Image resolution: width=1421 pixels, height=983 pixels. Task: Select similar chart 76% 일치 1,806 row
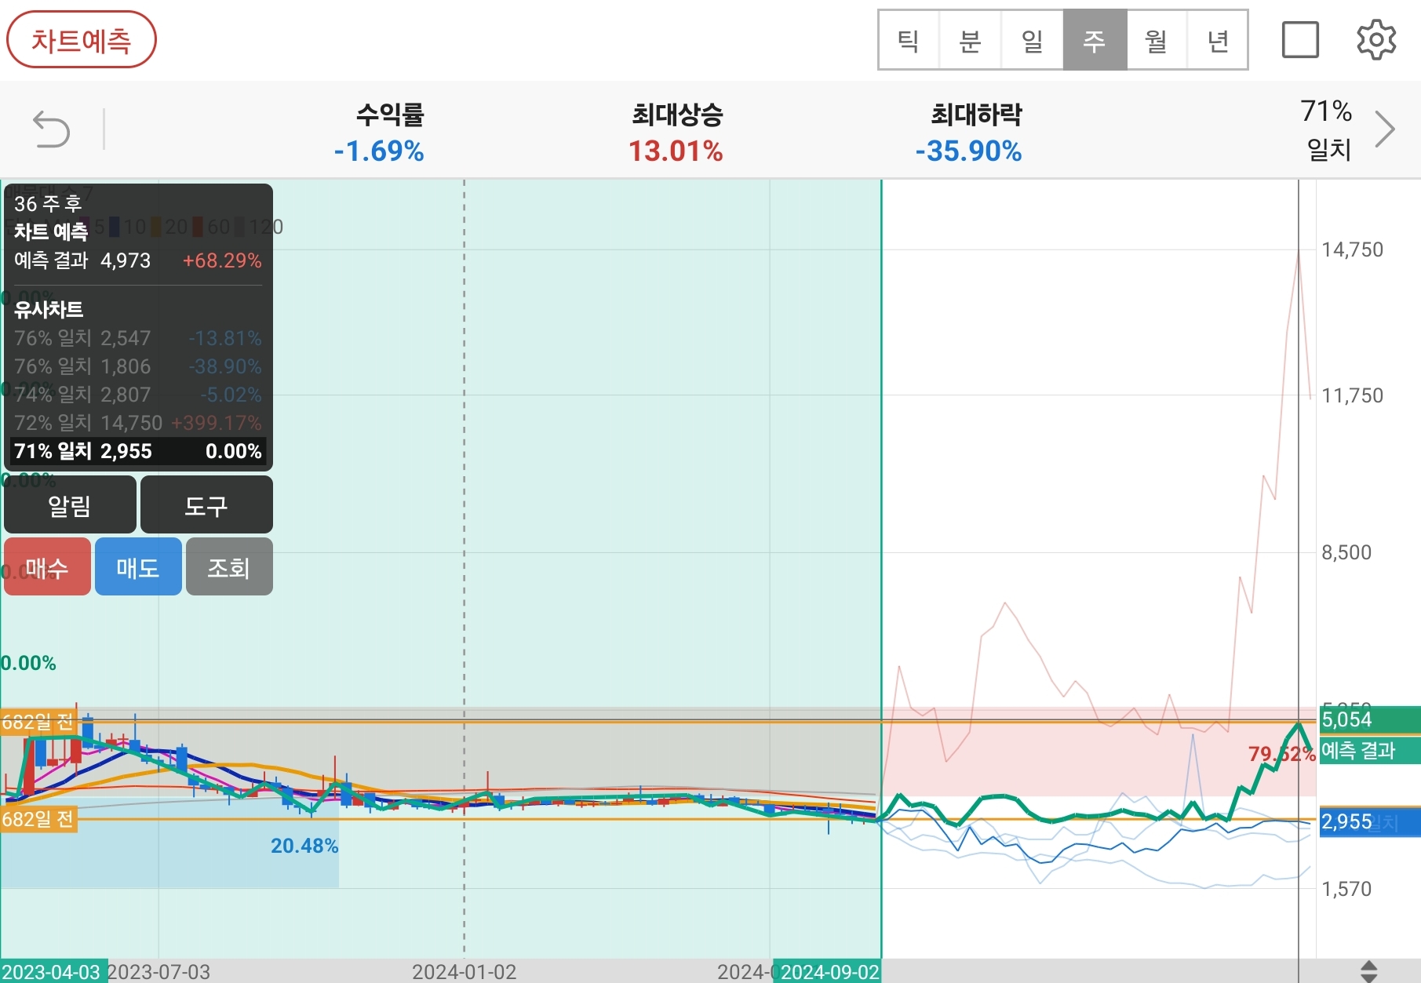(x=138, y=366)
